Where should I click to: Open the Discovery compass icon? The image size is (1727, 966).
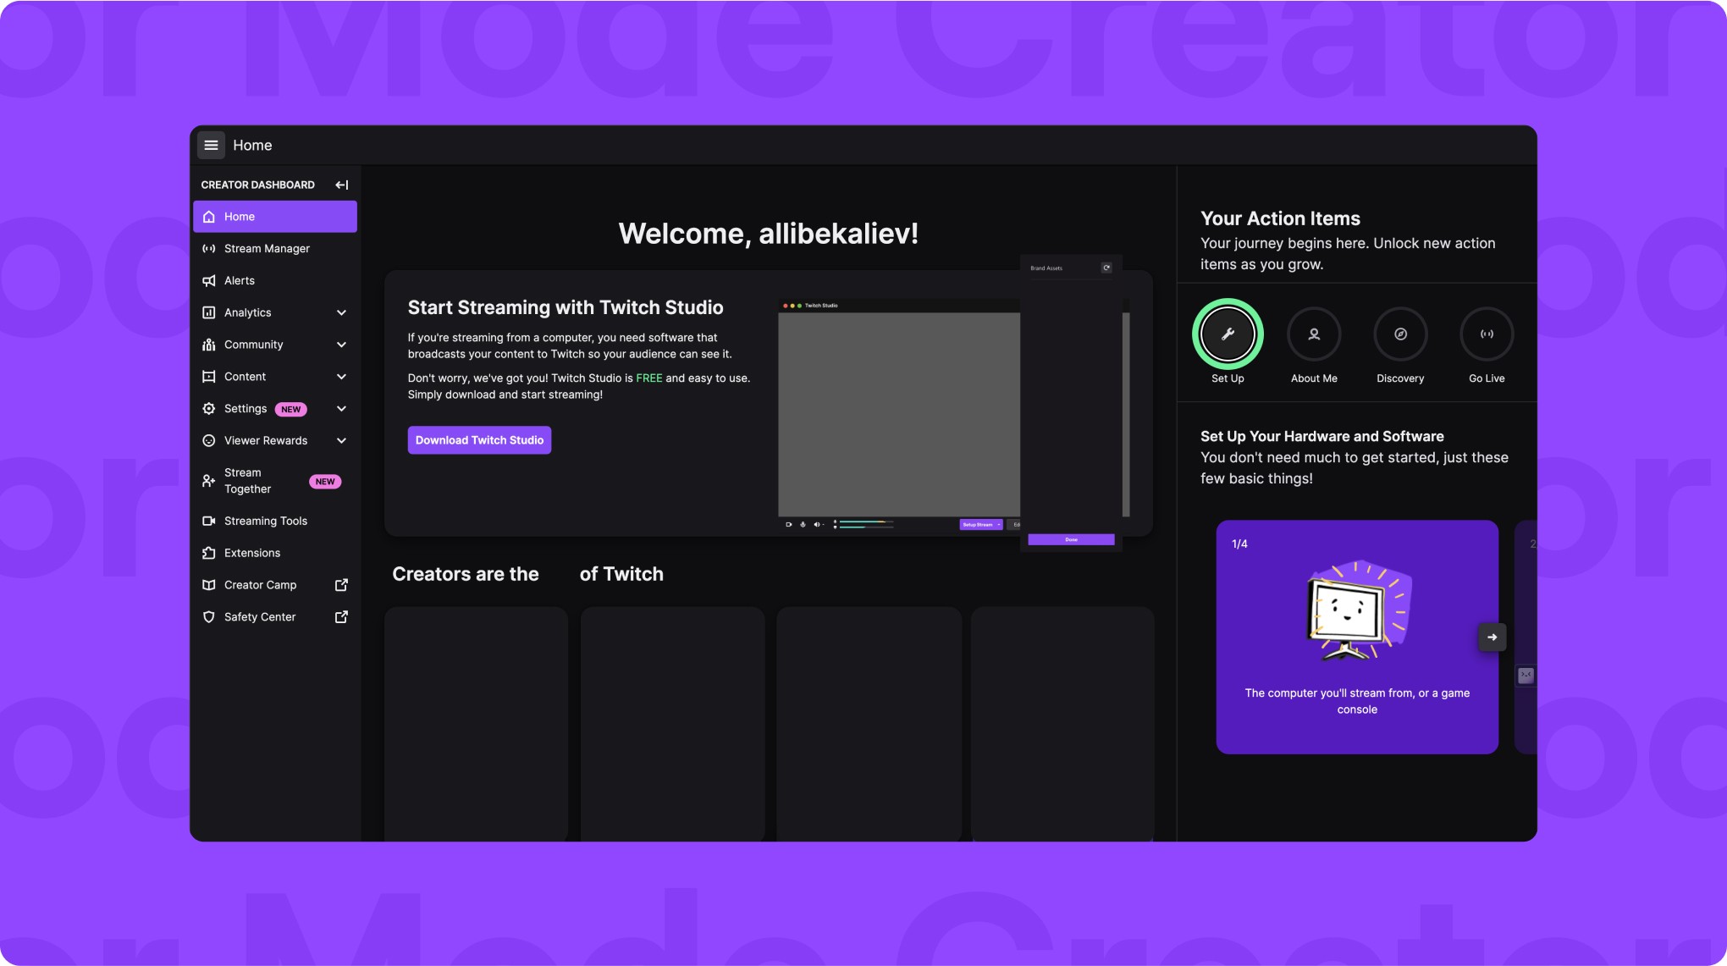(x=1400, y=334)
